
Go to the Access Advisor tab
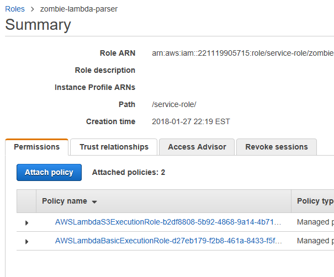coord(197,147)
